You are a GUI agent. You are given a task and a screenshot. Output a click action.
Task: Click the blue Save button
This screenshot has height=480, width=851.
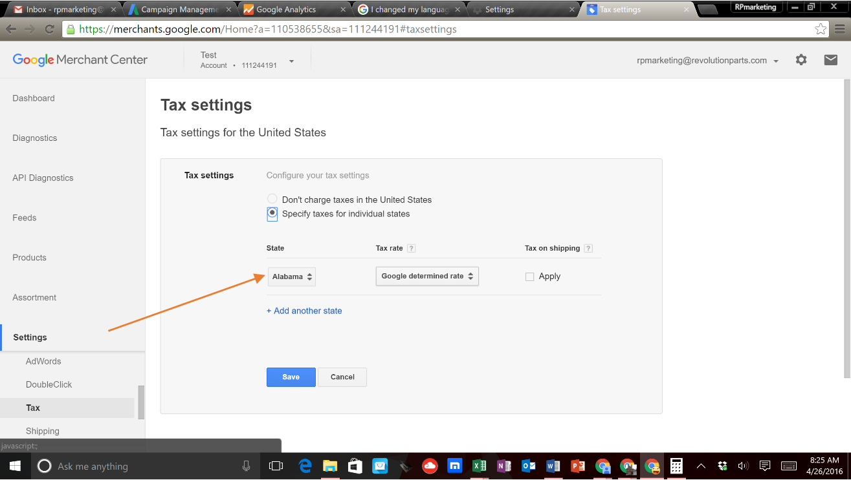click(291, 377)
